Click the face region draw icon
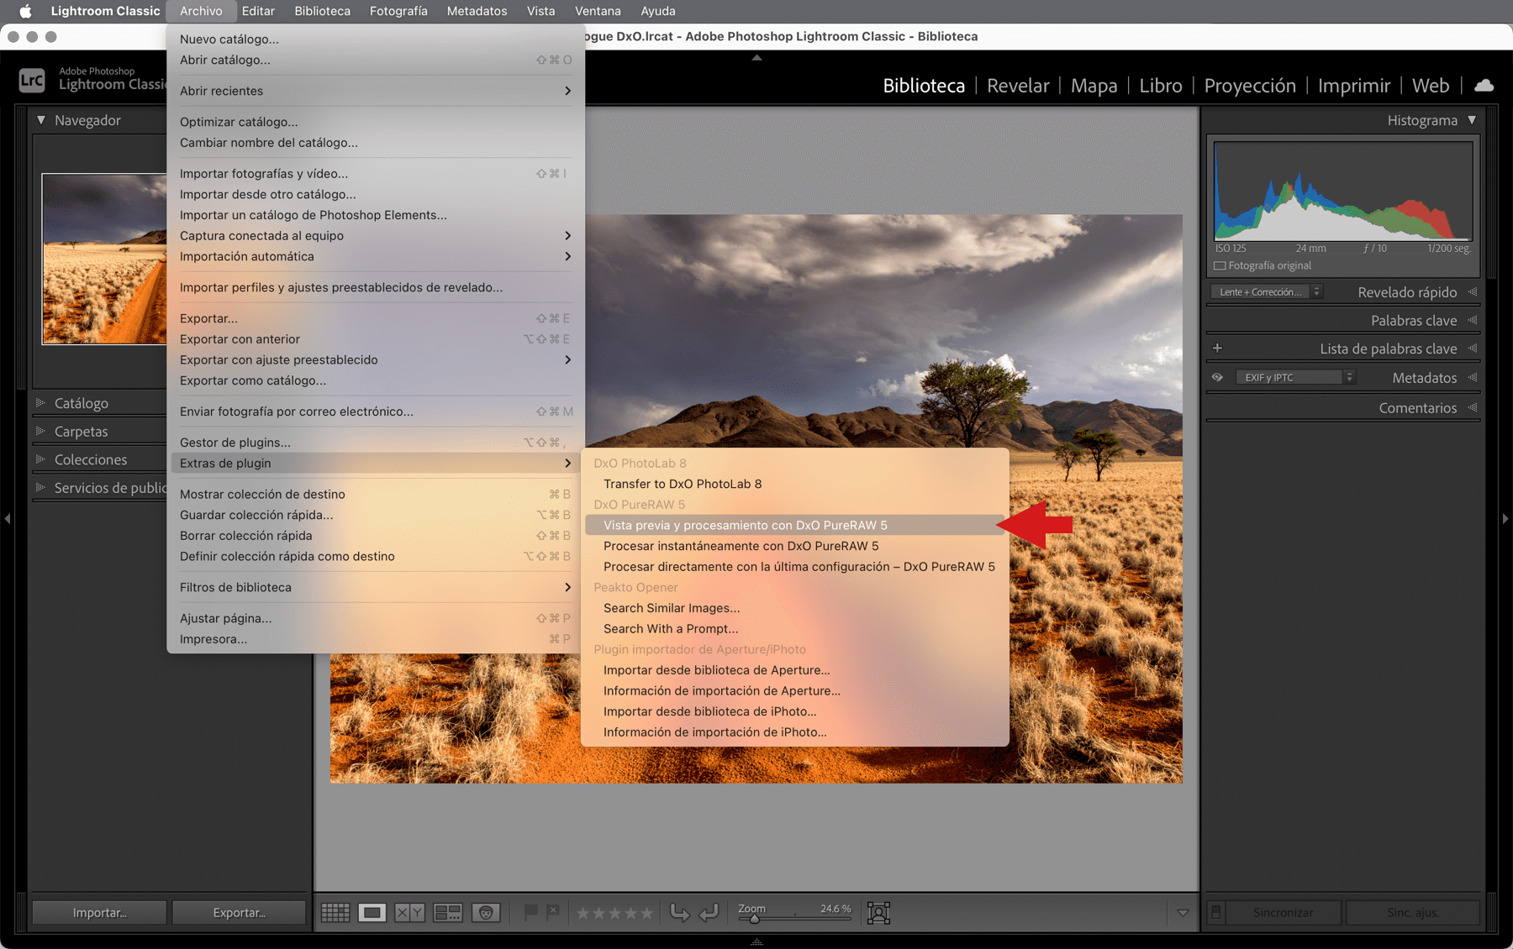The height and width of the screenshot is (949, 1513). click(x=878, y=913)
